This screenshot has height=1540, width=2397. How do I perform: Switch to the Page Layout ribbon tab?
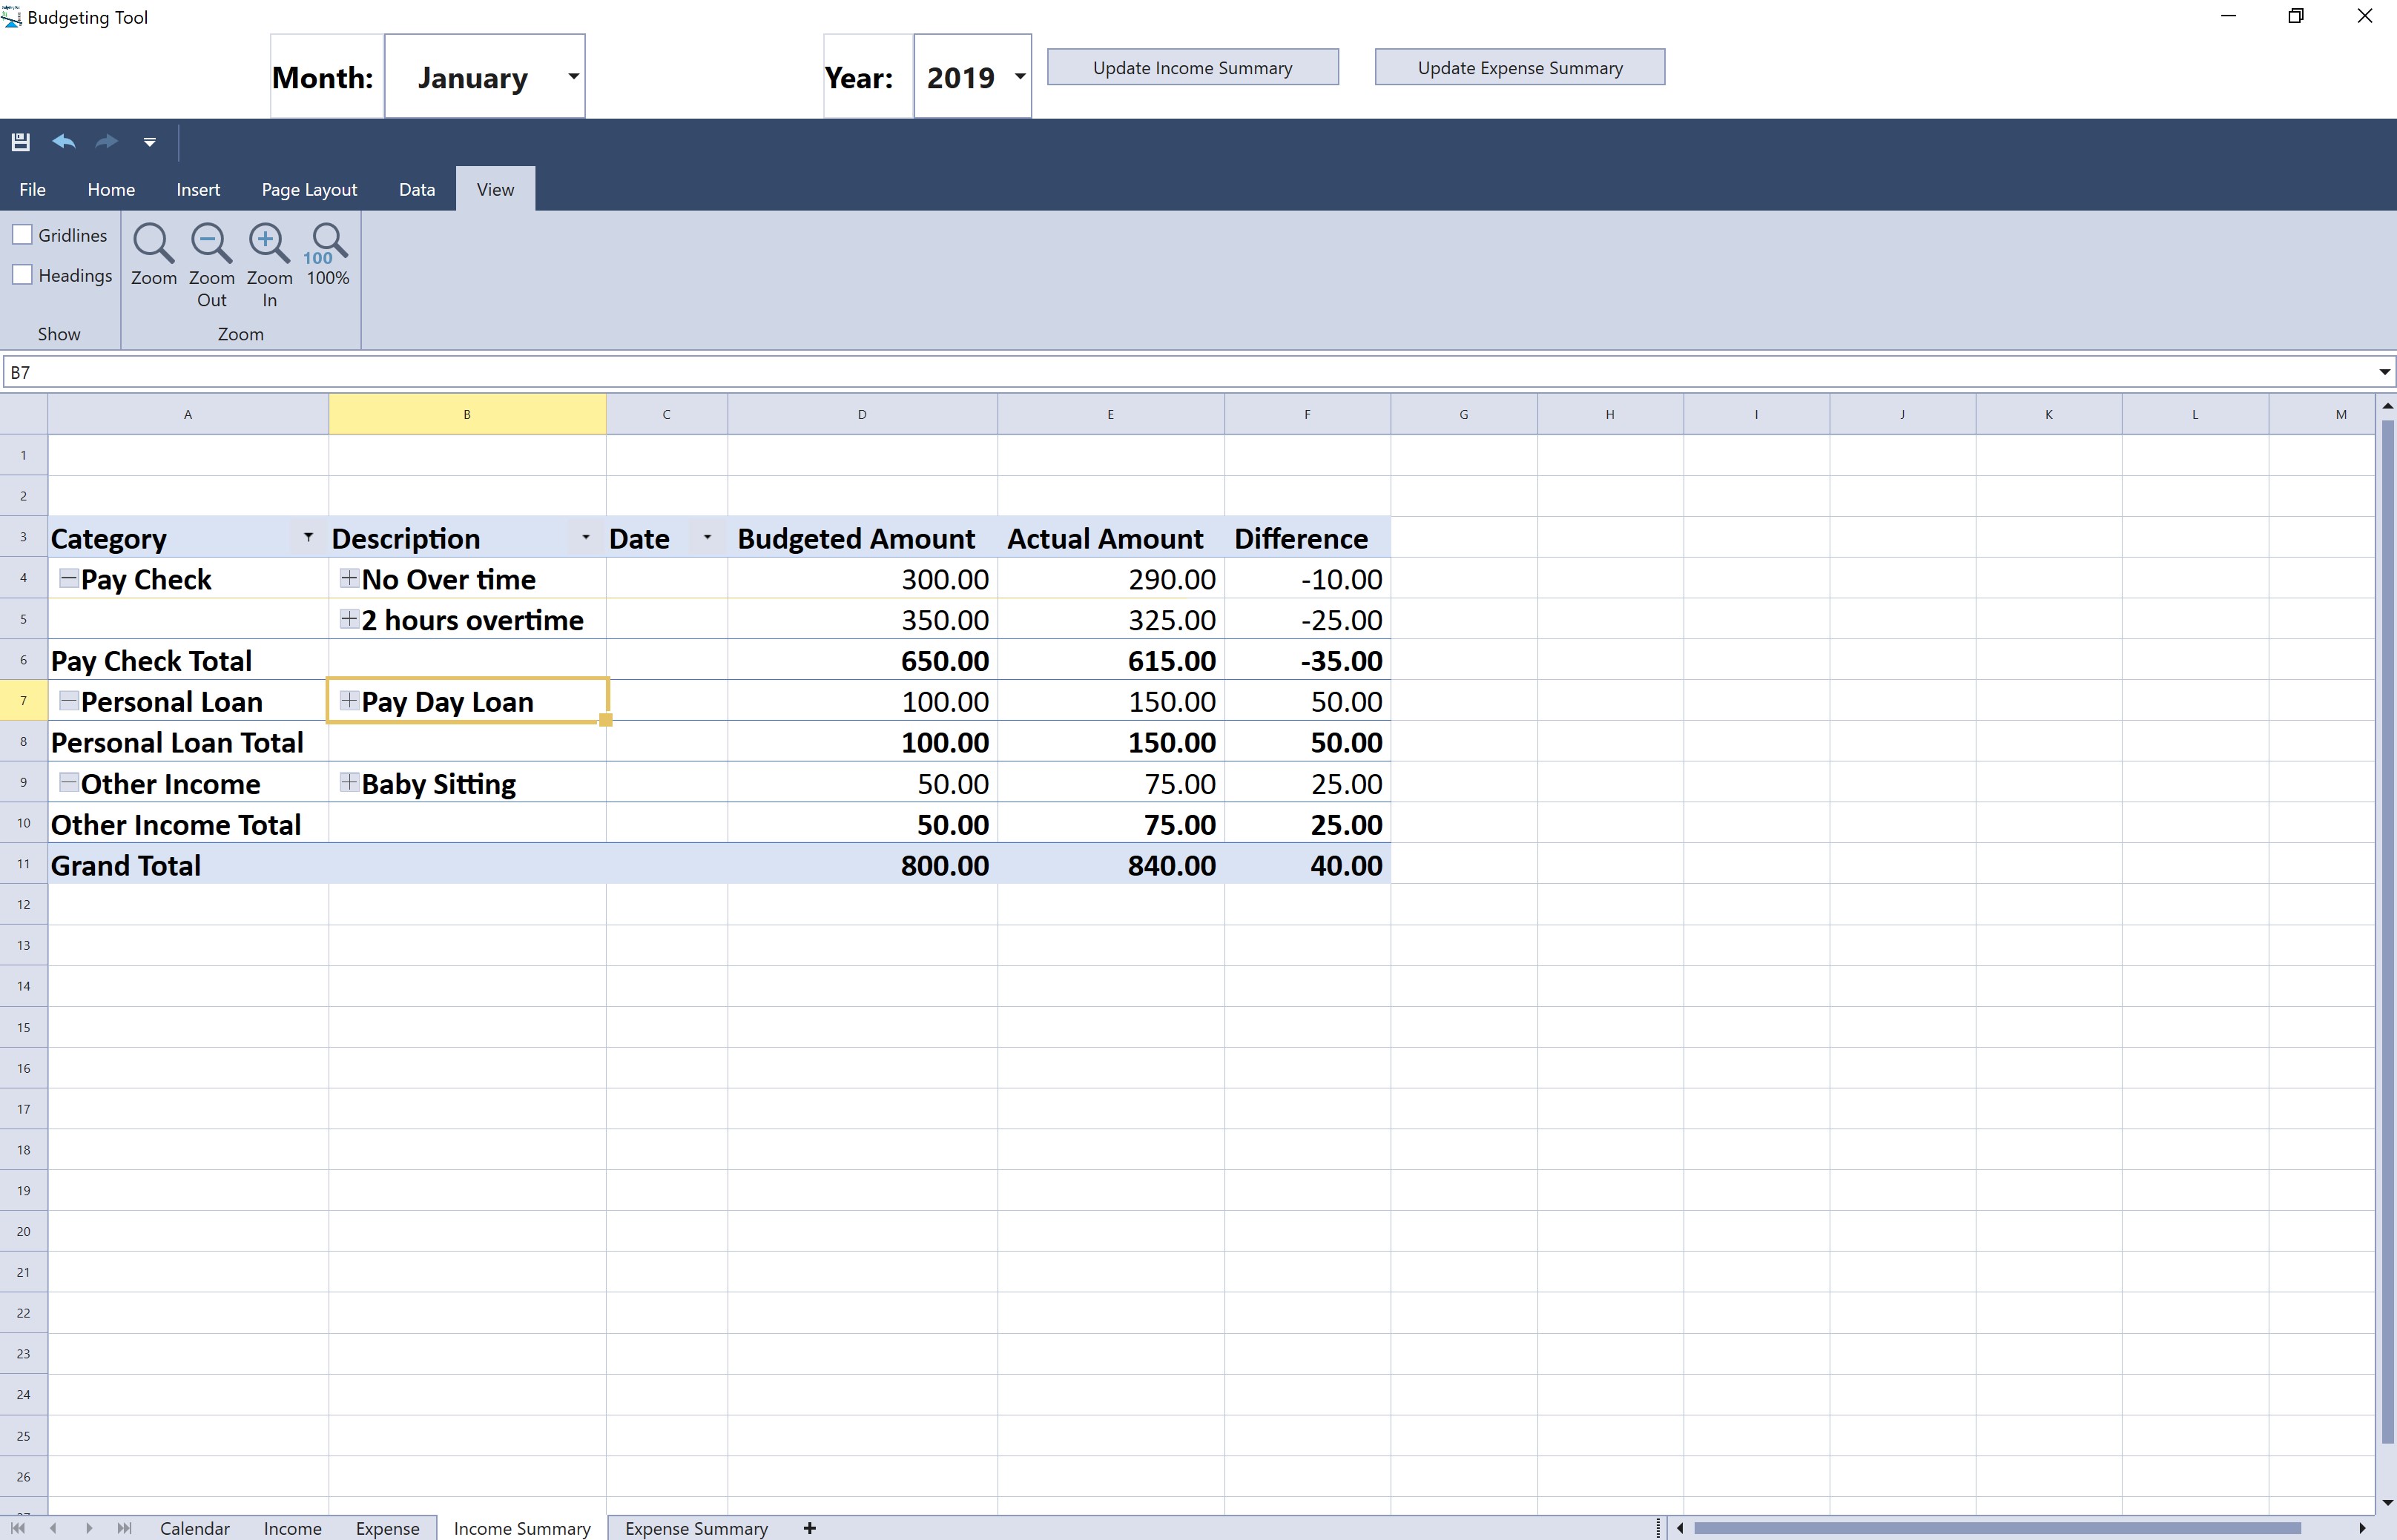[x=309, y=190]
